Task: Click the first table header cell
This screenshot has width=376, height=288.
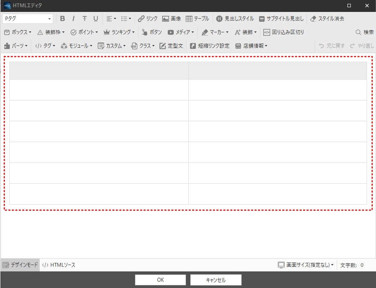Action: click(99, 71)
